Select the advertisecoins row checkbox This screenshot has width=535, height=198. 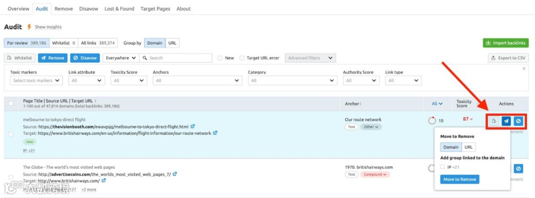(11, 177)
